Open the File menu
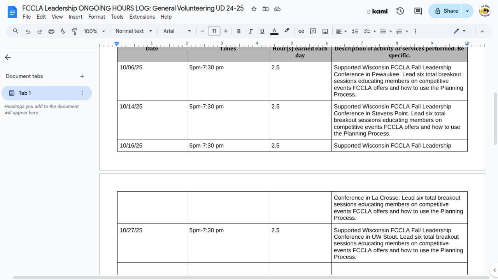498x280 pixels. click(26, 17)
